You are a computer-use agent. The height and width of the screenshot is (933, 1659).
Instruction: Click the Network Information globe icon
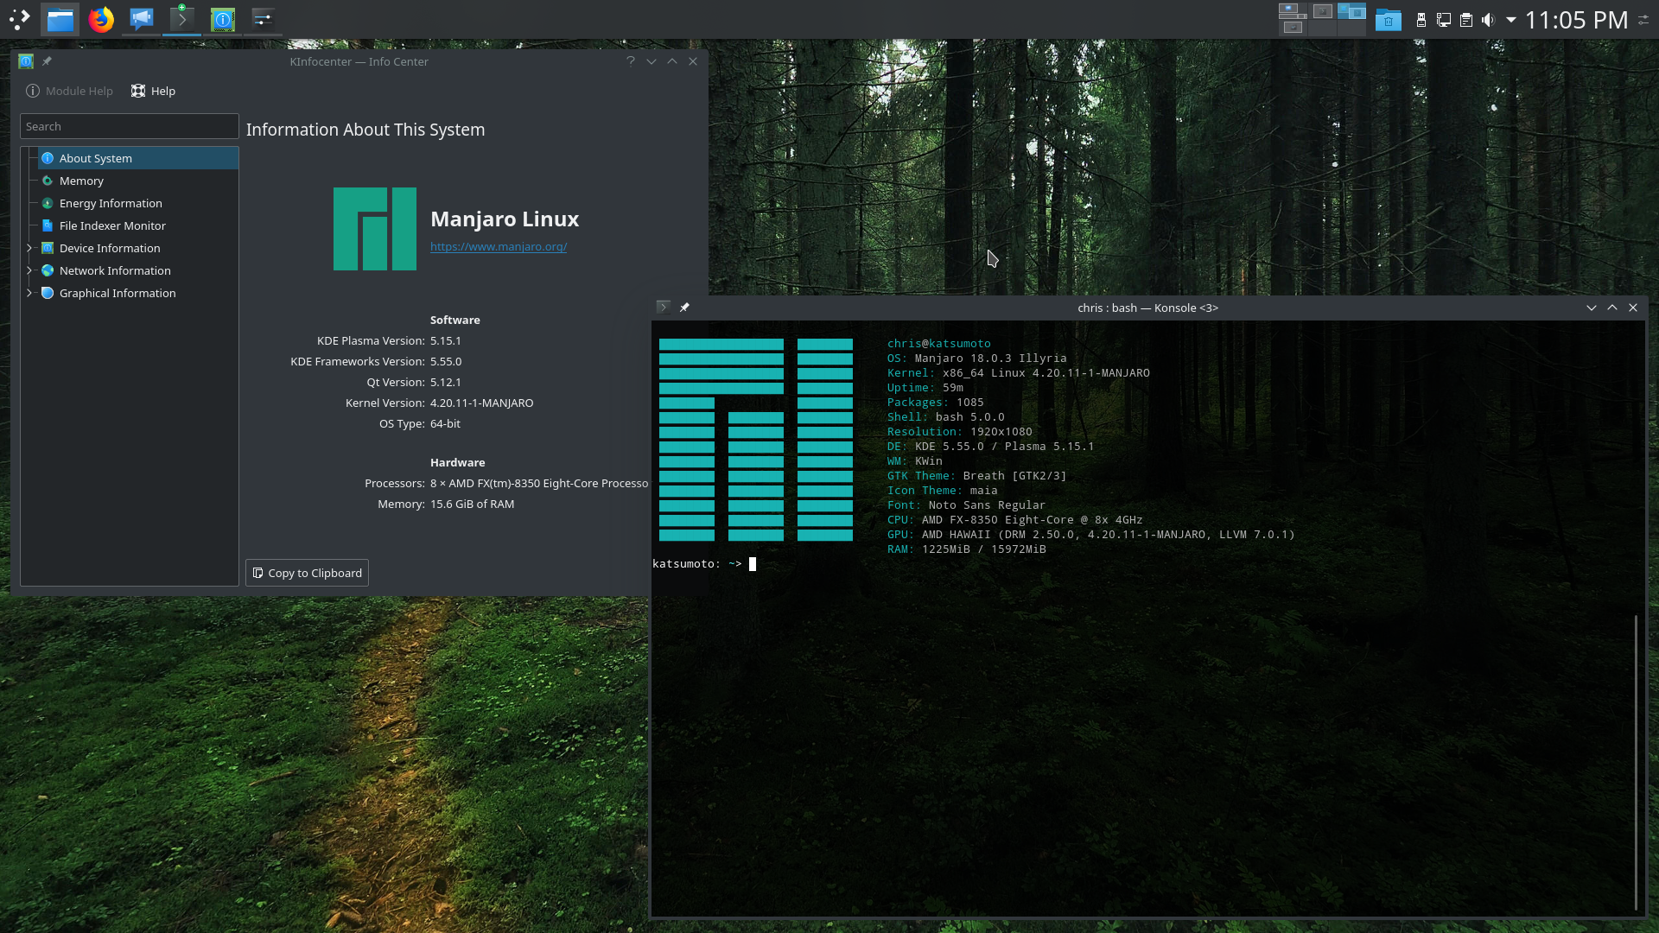pos(48,270)
